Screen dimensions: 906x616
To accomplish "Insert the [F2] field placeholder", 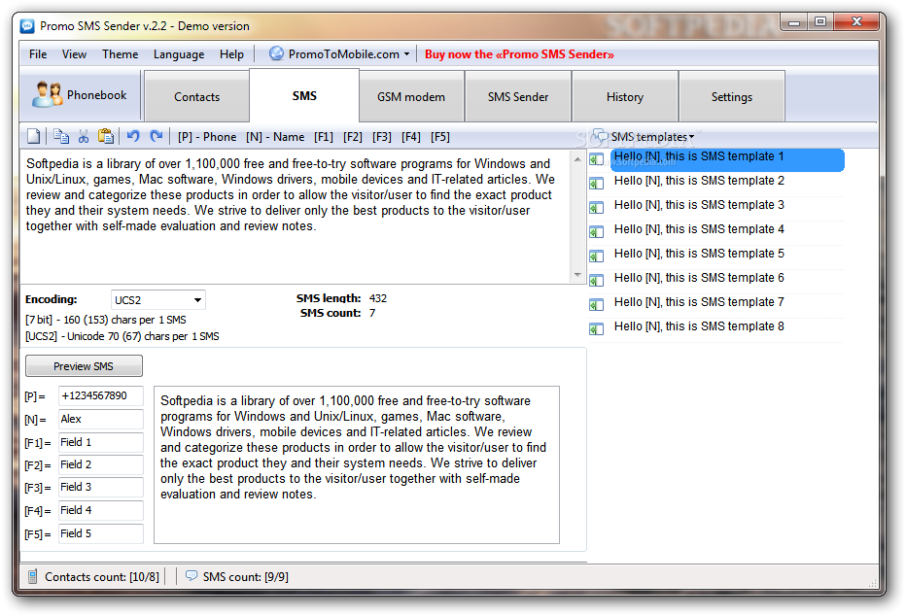I will pyautogui.click(x=353, y=137).
